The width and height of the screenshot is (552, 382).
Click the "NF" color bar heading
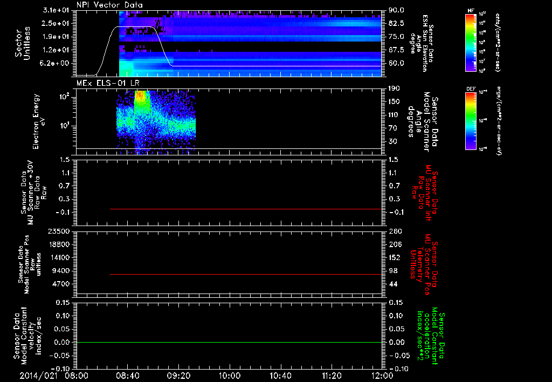pyautogui.click(x=471, y=11)
